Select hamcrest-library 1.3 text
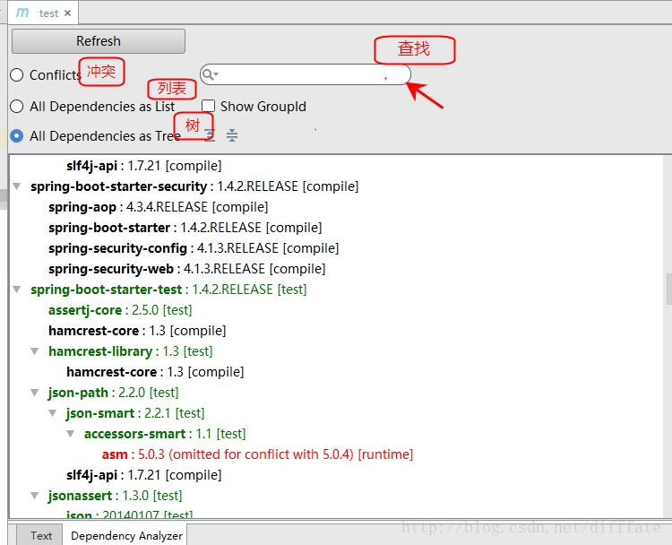This screenshot has height=545, width=672. pos(131,351)
